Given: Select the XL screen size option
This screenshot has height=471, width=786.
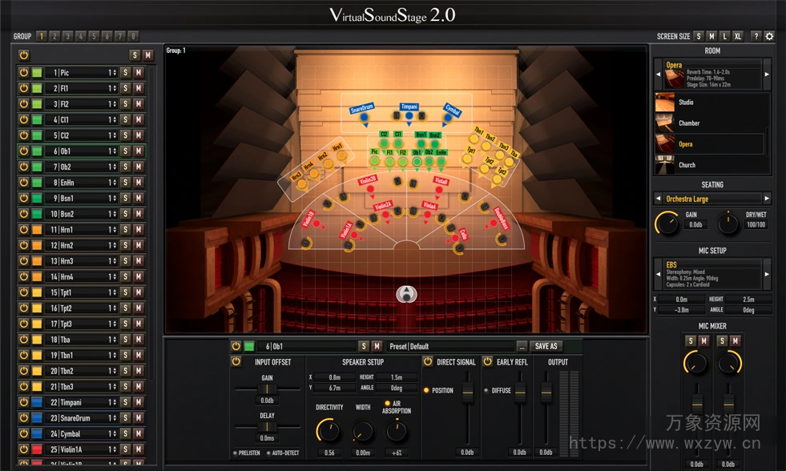Looking at the screenshot, I should 738,36.
